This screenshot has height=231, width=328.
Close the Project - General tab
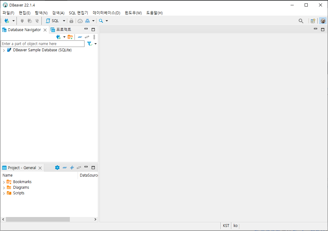[x=40, y=168]
